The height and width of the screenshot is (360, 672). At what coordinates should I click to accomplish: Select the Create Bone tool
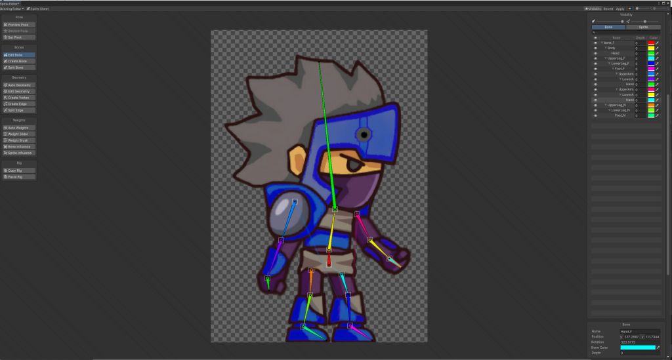pos(18,61)
